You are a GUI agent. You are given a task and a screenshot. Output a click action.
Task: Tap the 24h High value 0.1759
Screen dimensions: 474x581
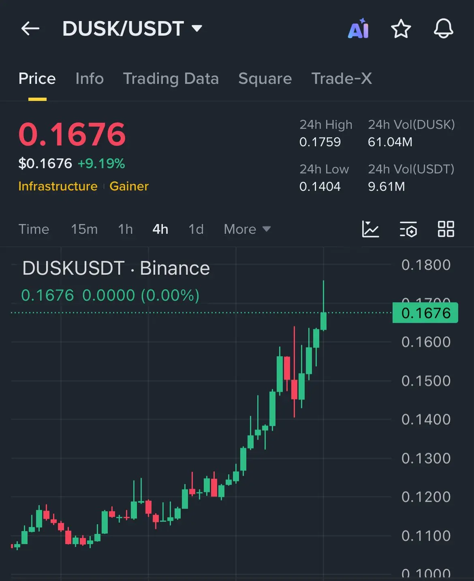(320, 142)
